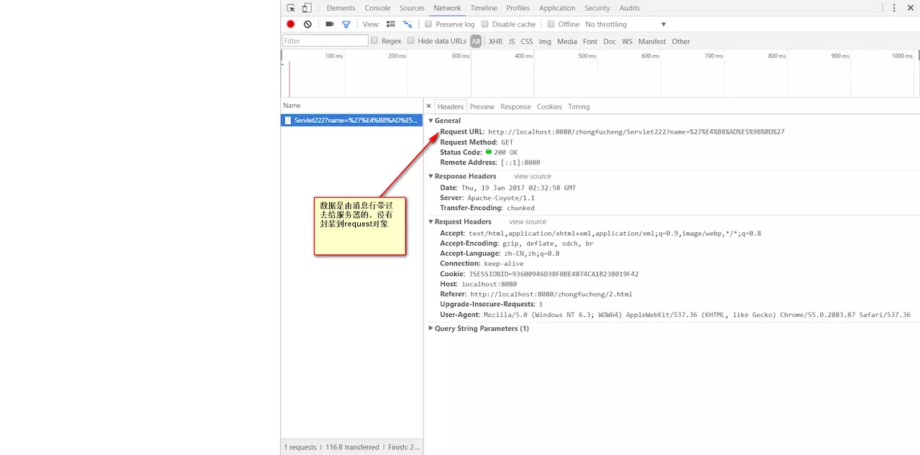Switch to large request rows view
Image resolution: width=920 pixels, height=455 pixels.
391,24
